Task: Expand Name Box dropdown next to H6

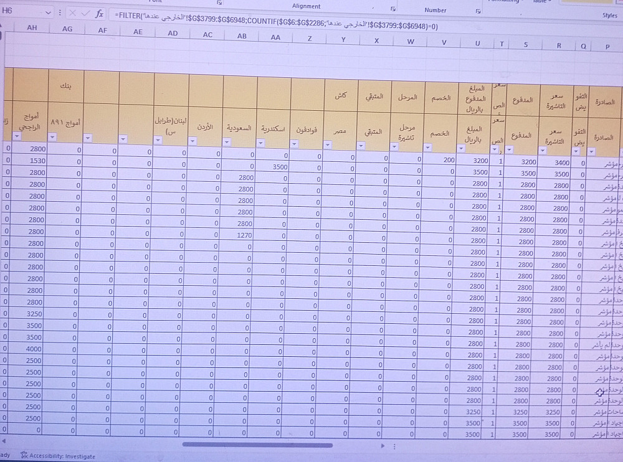Action: (48, 12)
